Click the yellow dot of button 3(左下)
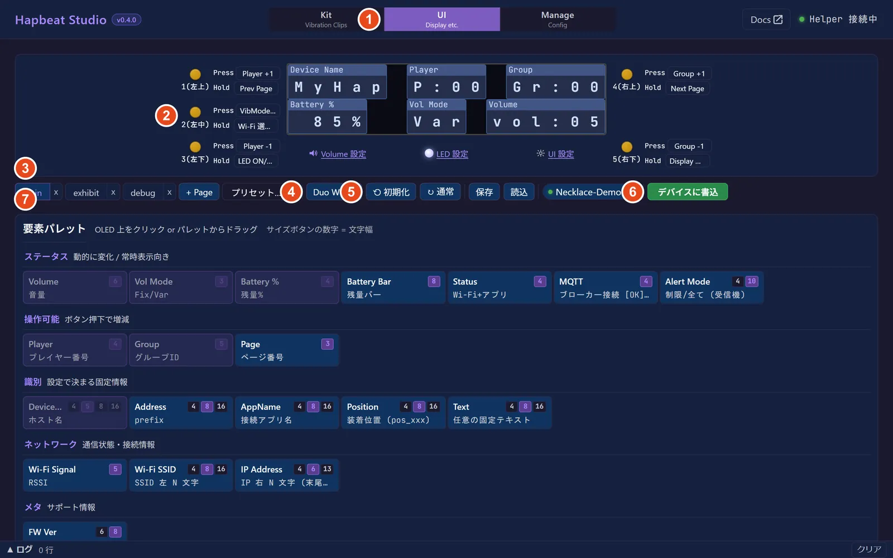 tap(195, 147)
